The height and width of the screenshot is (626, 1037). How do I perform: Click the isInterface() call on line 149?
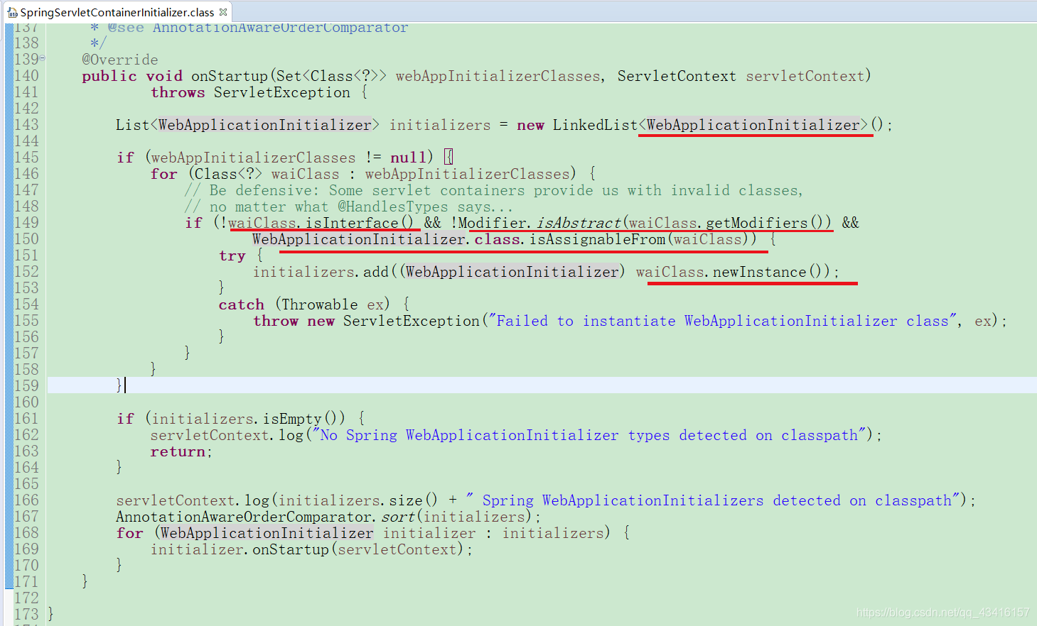pos(359,223)
